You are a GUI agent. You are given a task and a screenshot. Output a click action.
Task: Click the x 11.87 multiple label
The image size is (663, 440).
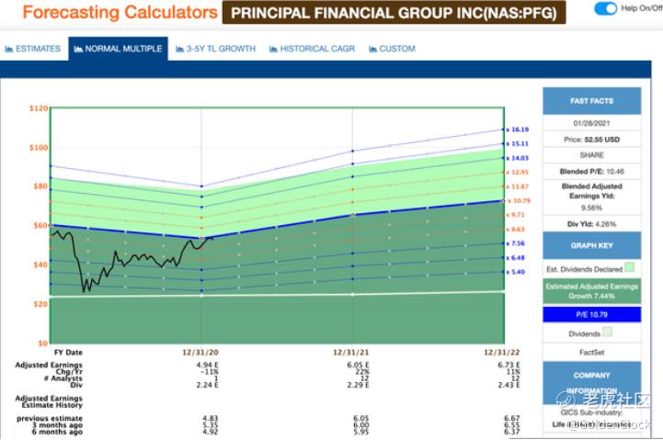517,186
